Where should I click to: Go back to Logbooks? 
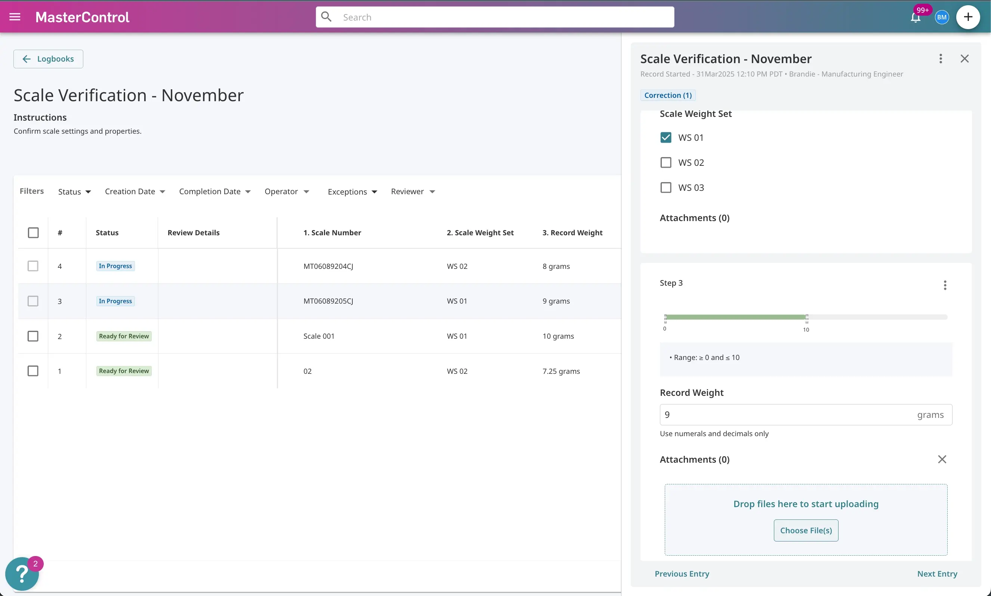pos(48,59)
